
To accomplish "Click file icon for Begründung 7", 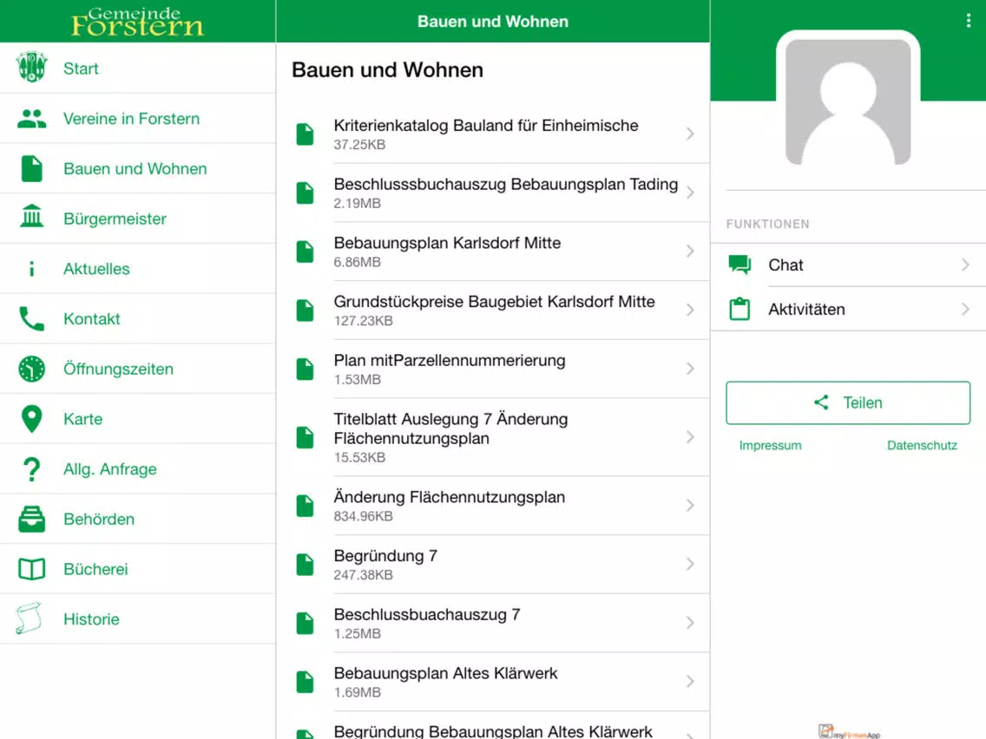I will coord(305,565).
